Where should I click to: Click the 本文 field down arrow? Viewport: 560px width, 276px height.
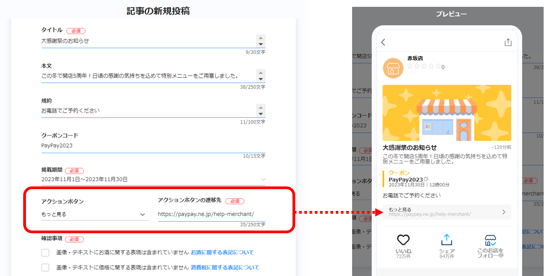point(261,79)
